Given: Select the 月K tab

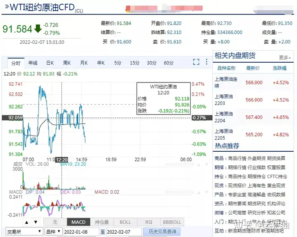Looking at the screenshot, I should tap(84, 63).
